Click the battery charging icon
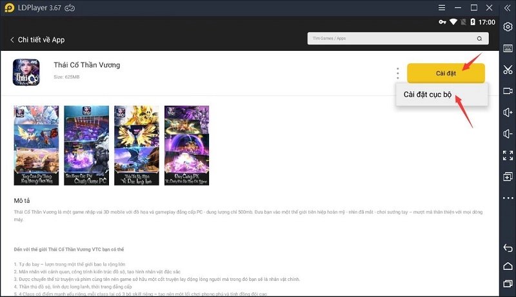The width and height of the screenshot is (516, 297). click(473, 22)
